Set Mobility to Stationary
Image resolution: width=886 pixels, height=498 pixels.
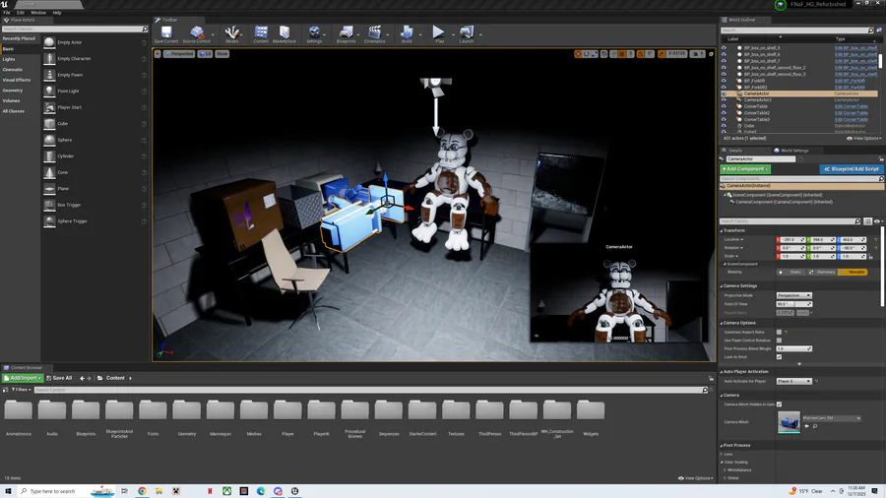point(822,273)
